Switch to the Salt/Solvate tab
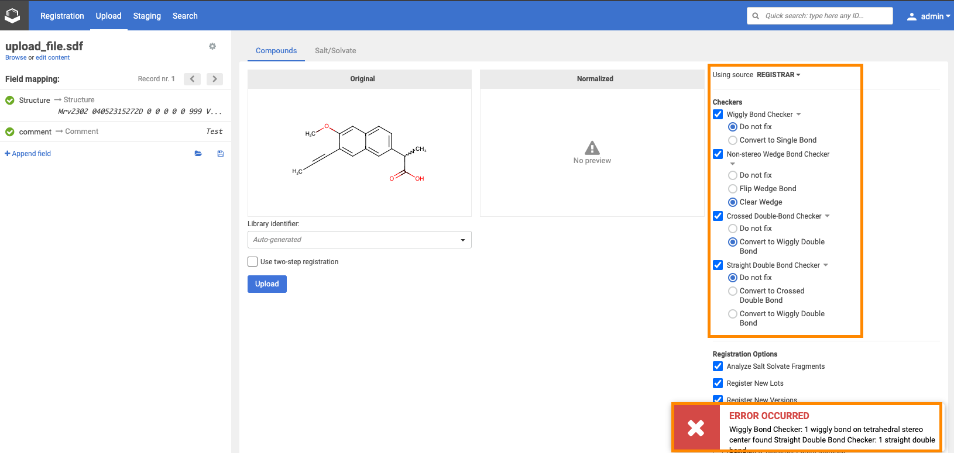Image resolution: width=954 pixels, height=453 pixels. pos(335,51)
